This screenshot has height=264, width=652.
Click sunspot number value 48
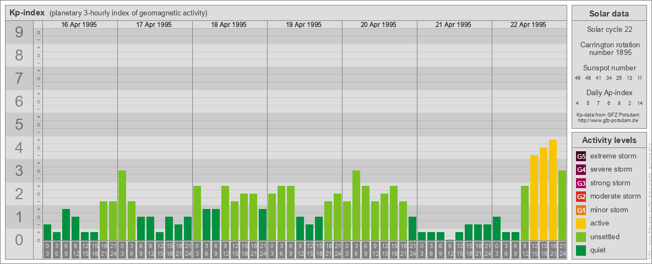588,78
